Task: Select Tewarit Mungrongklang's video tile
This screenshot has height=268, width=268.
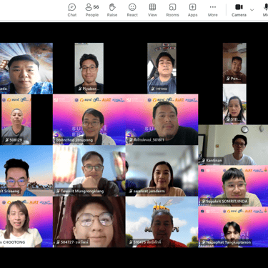Action: pyautogui.click(x=89, y=171)
